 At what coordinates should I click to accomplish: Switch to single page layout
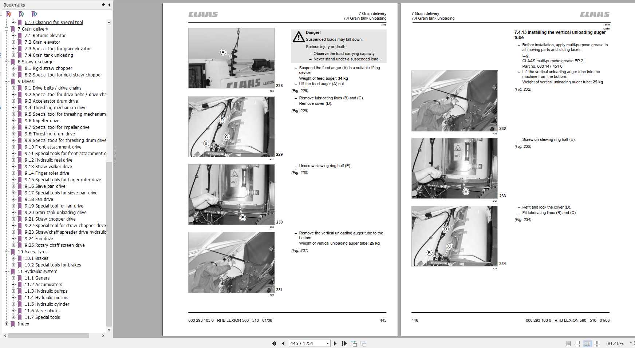(568, 343)
